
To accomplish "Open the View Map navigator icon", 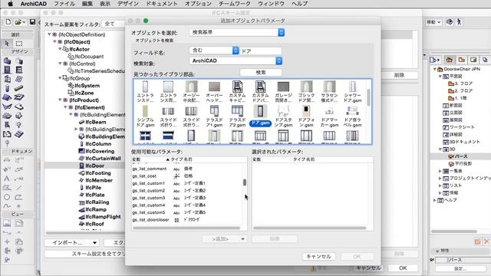I will point(461,60).
